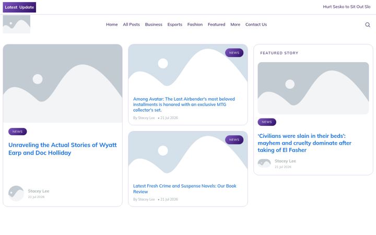Click the NEWS tag on Avatar MTG card
This screenshot has height=235, width=376.
[234, 53]
